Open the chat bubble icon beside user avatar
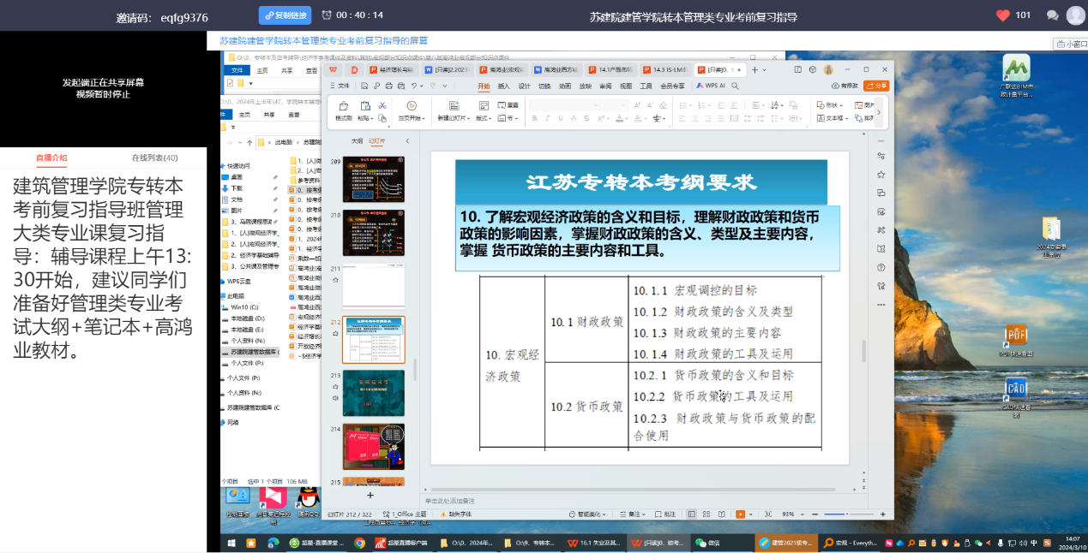This screenshot has width=1088, height=553. click(1052, 15)
